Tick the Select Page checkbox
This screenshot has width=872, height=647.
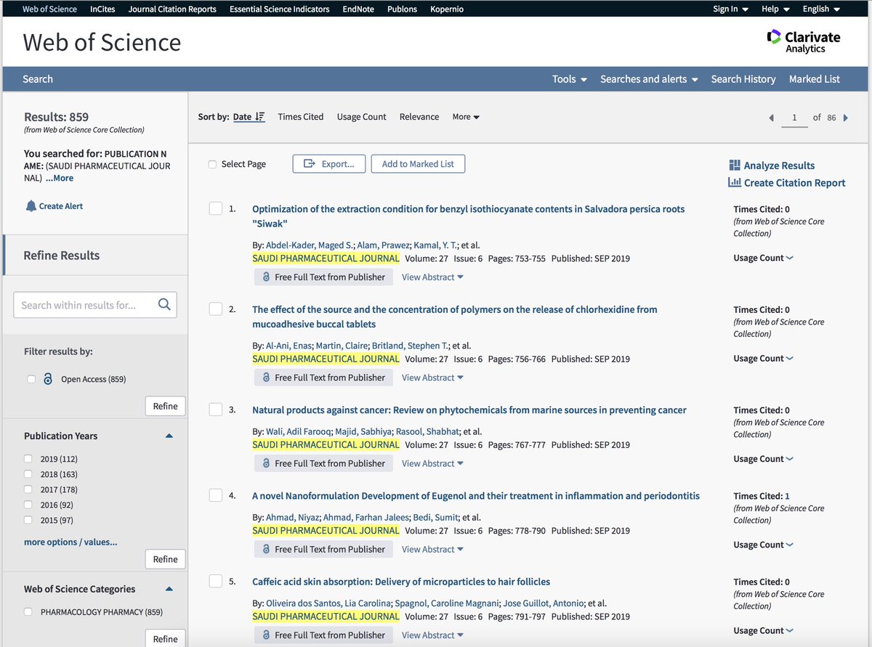[x=212, y=164]
